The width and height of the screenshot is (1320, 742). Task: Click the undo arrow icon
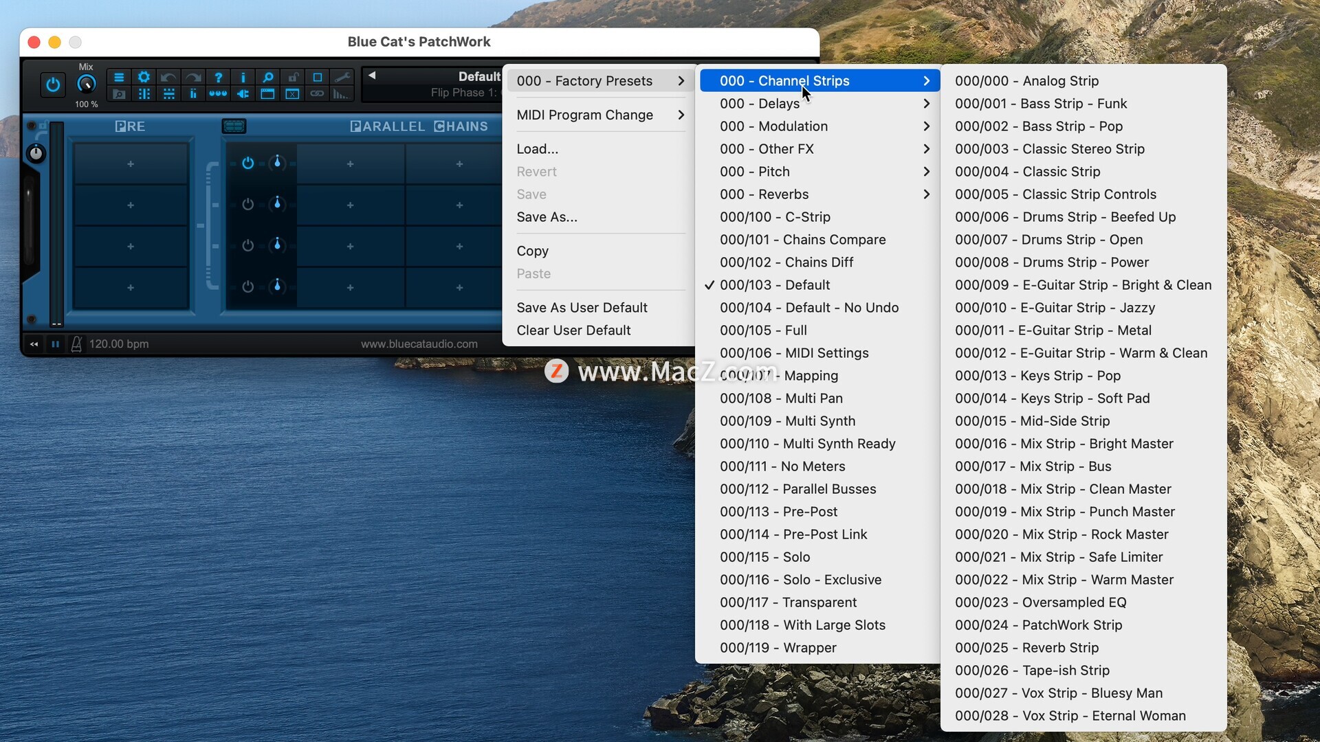(168, 77)
